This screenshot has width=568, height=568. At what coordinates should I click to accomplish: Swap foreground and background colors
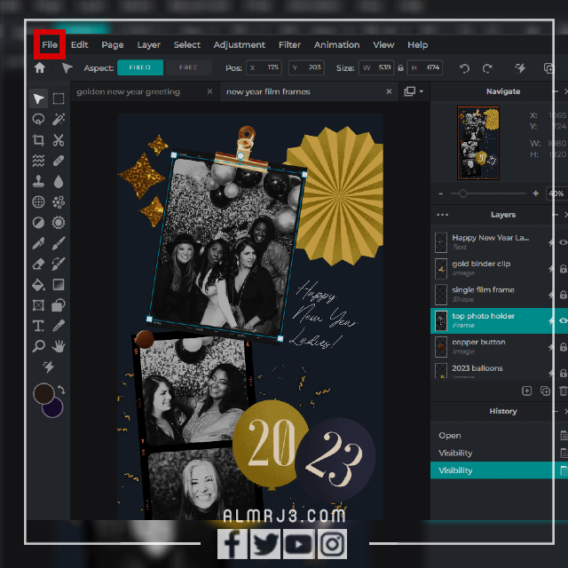61,390
